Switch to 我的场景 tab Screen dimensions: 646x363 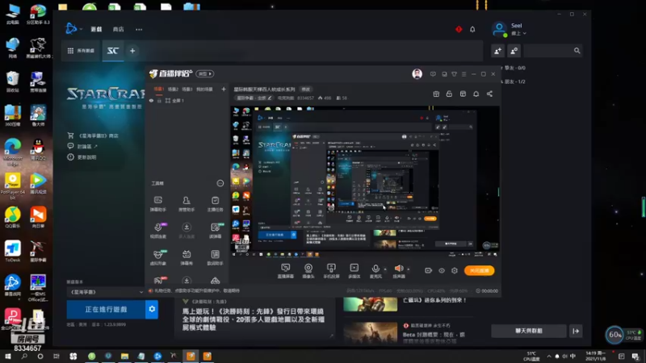click(204, 89)
